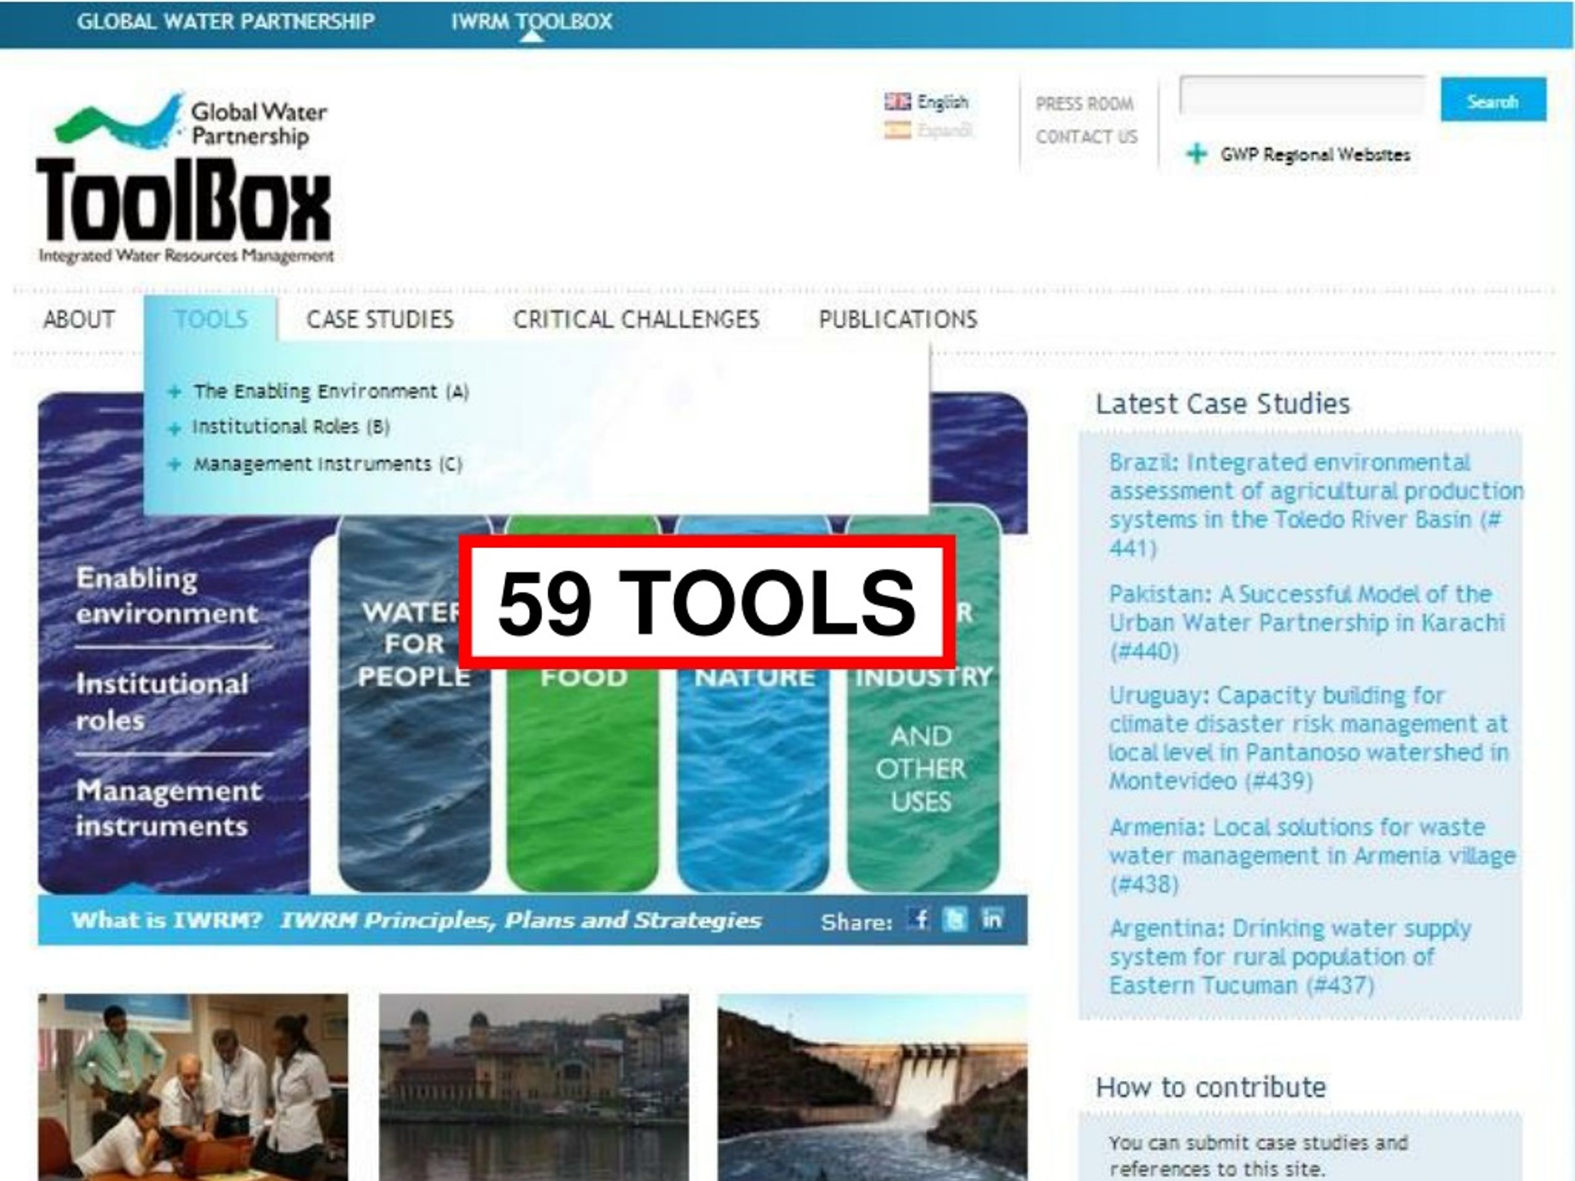This screenshot has width=1575, height=1181.
Task: Open Argentina drinking water supply case study
Action: [1290, 956]
